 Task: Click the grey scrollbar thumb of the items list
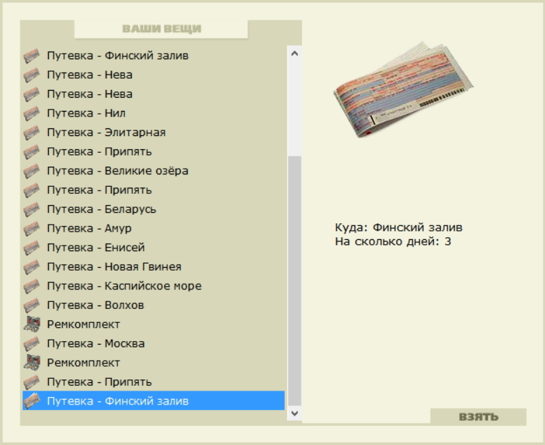tap(294, 280)
